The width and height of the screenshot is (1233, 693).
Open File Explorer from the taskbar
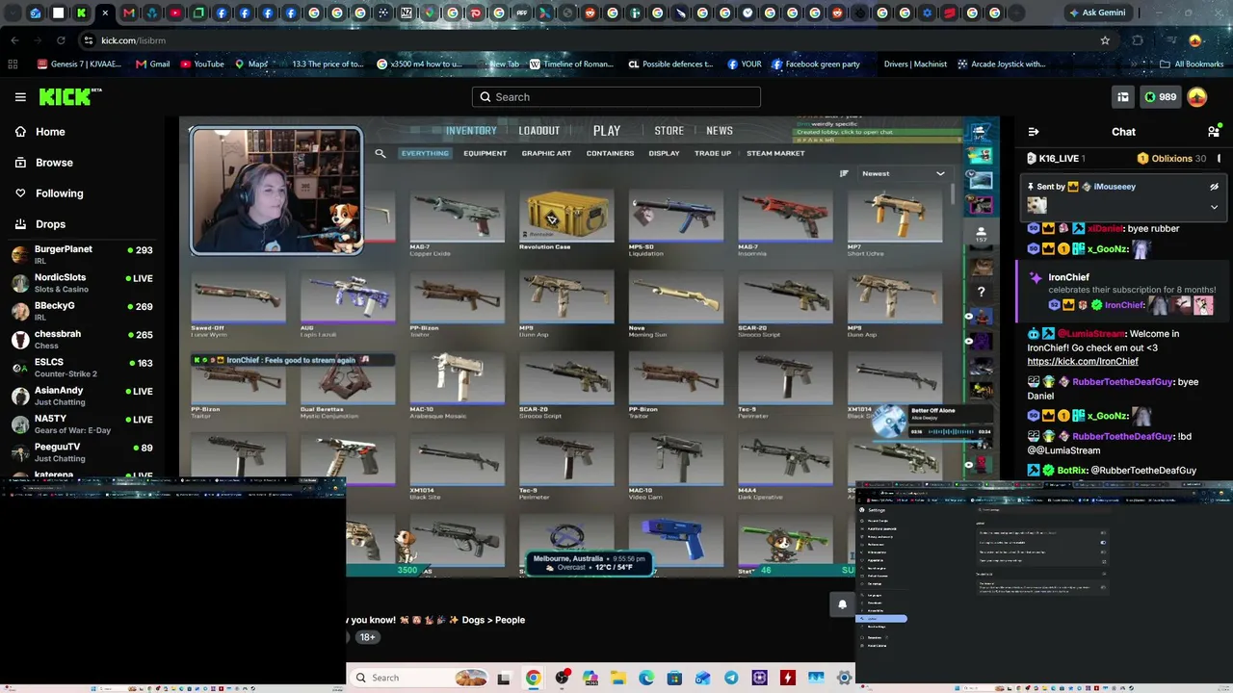(617, 678)
